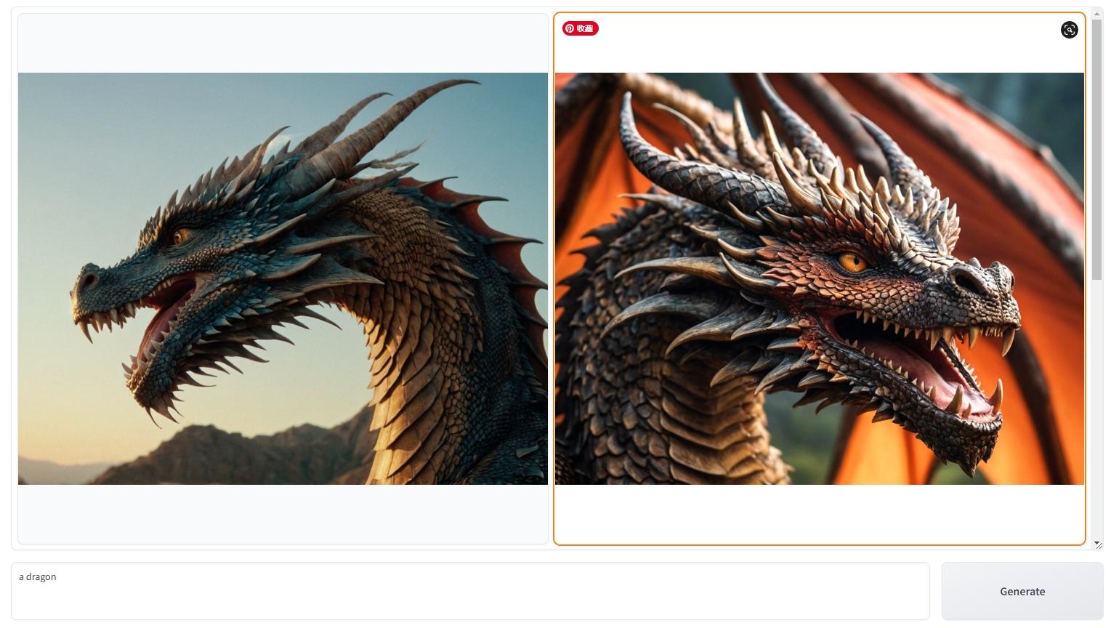Screen dimensions: 1111x628
Task: Click the Generate button
Action: (x=1022, y=592)
